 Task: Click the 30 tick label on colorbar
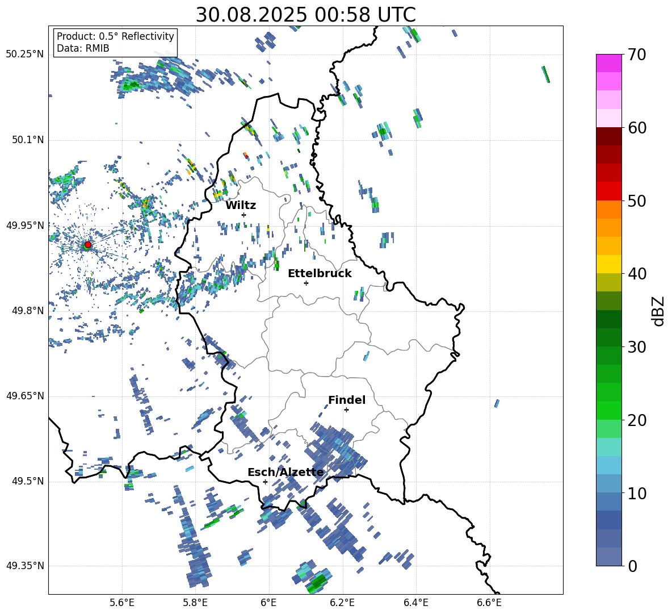point(637,347)
